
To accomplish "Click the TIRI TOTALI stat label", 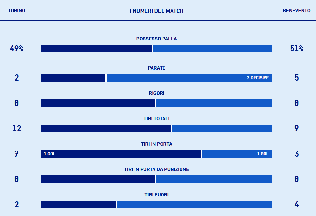I will (156, 119).
